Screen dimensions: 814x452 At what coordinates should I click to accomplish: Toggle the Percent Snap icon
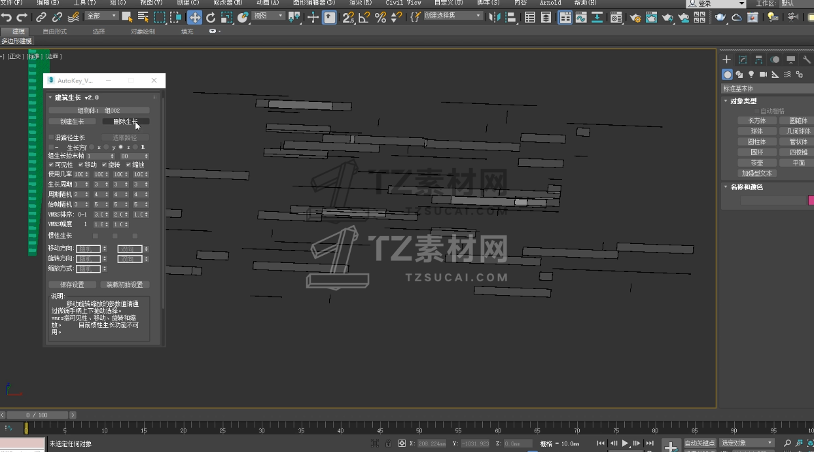tap(380, 17)
